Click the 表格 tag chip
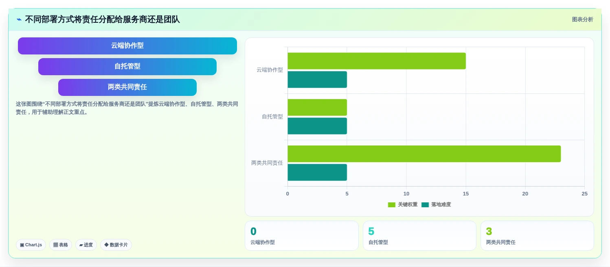The image size is (610, 267). tap(61, 245)
